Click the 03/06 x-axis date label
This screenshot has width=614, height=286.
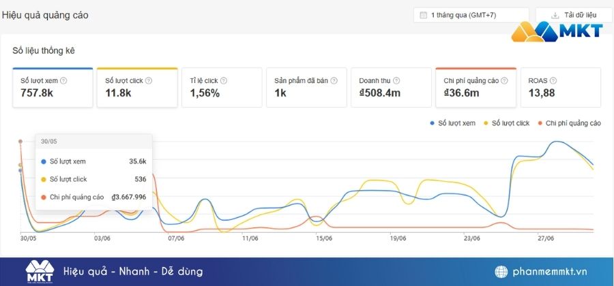tap(102, 238)
